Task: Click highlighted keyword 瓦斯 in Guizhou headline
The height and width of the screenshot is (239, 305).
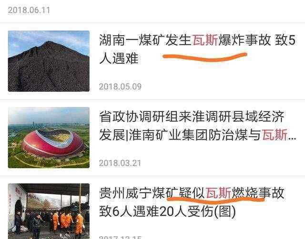Action: pyautogui.click(x=218, y=193)
